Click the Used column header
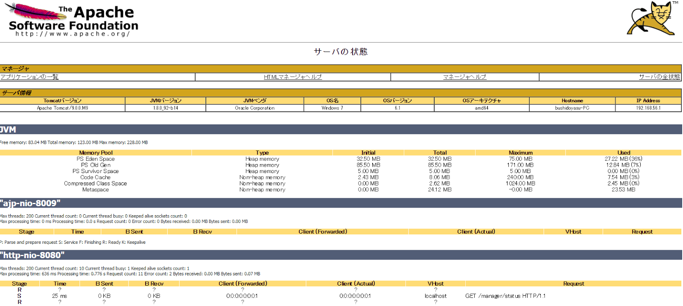Screen dimensions: 683x306 (624, 153)
